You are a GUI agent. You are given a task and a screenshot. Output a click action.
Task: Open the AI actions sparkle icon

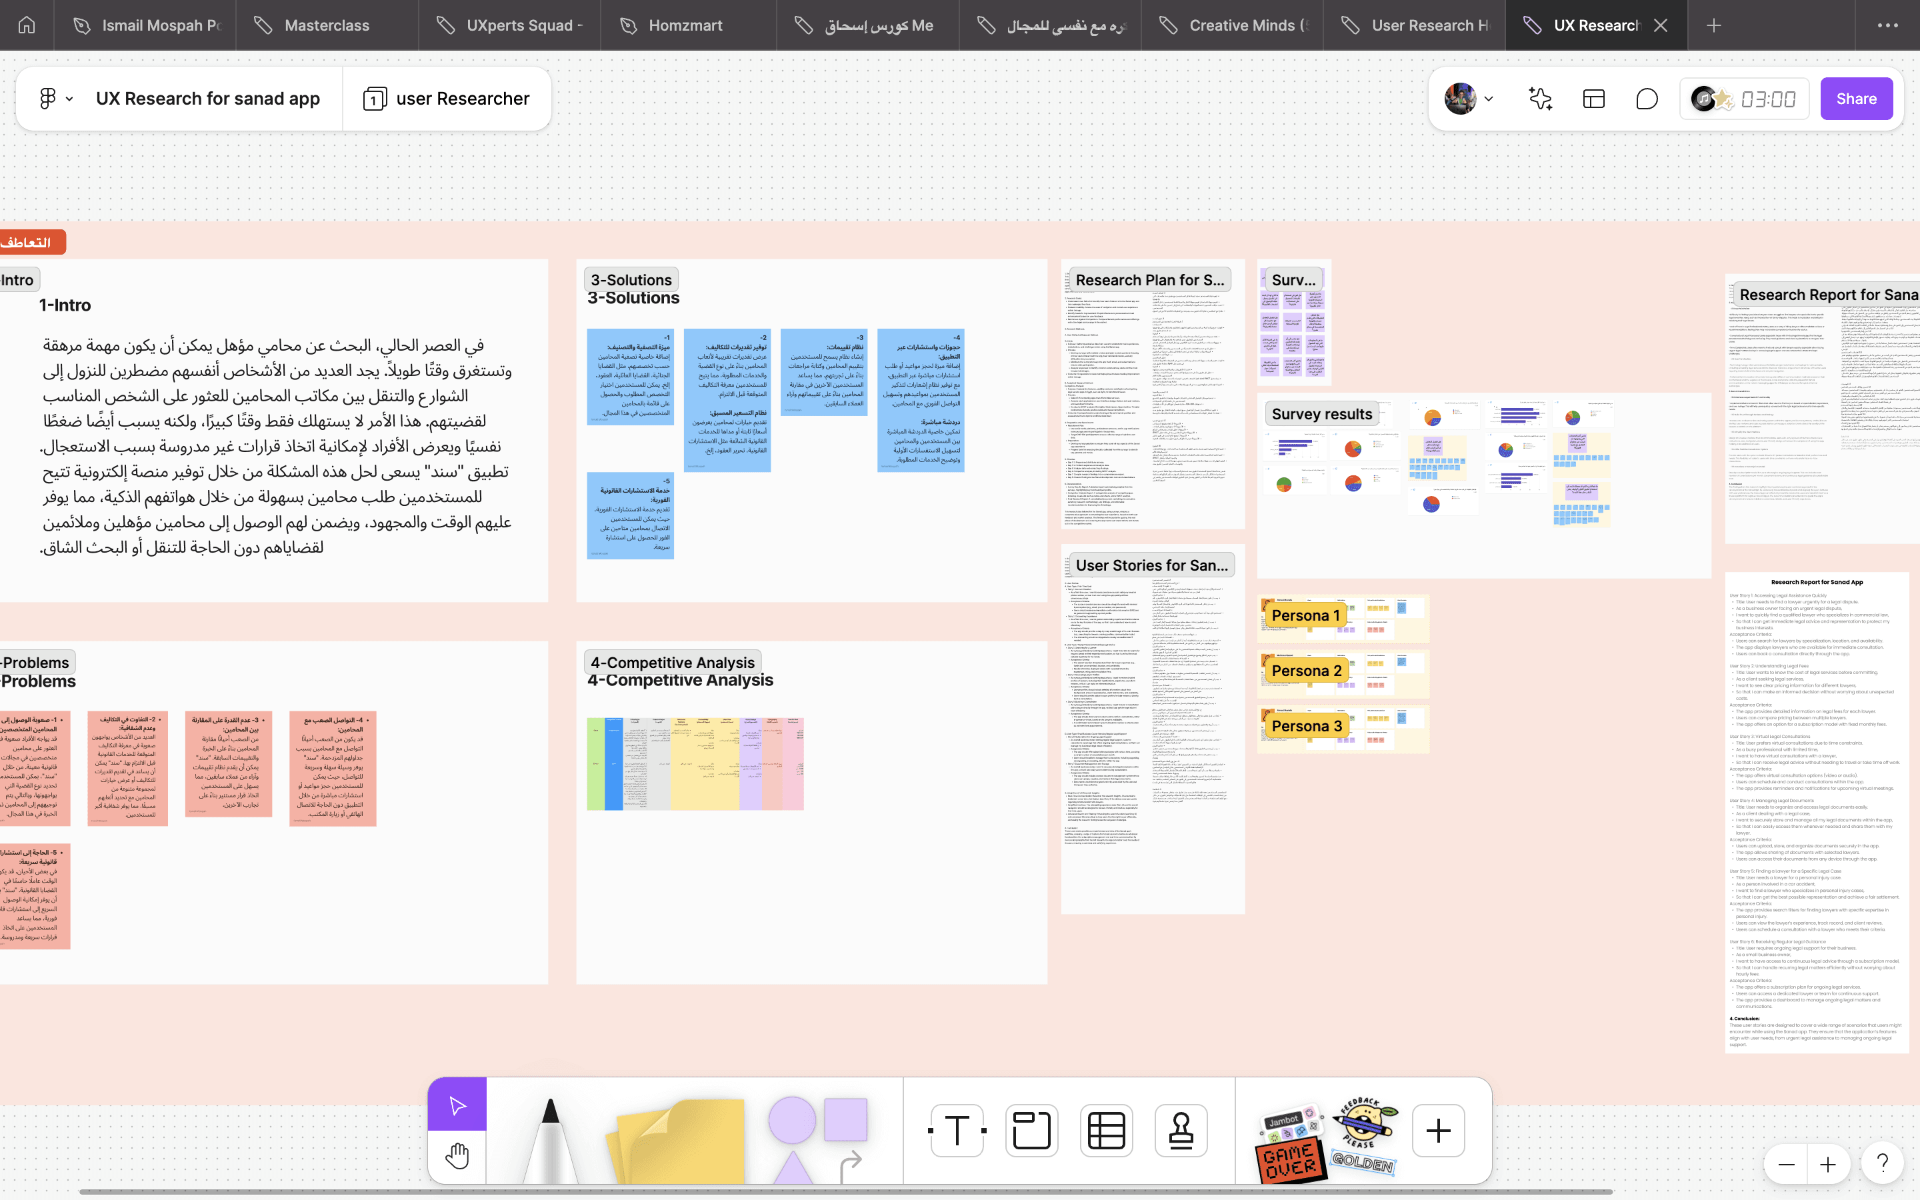point(1540,99)
